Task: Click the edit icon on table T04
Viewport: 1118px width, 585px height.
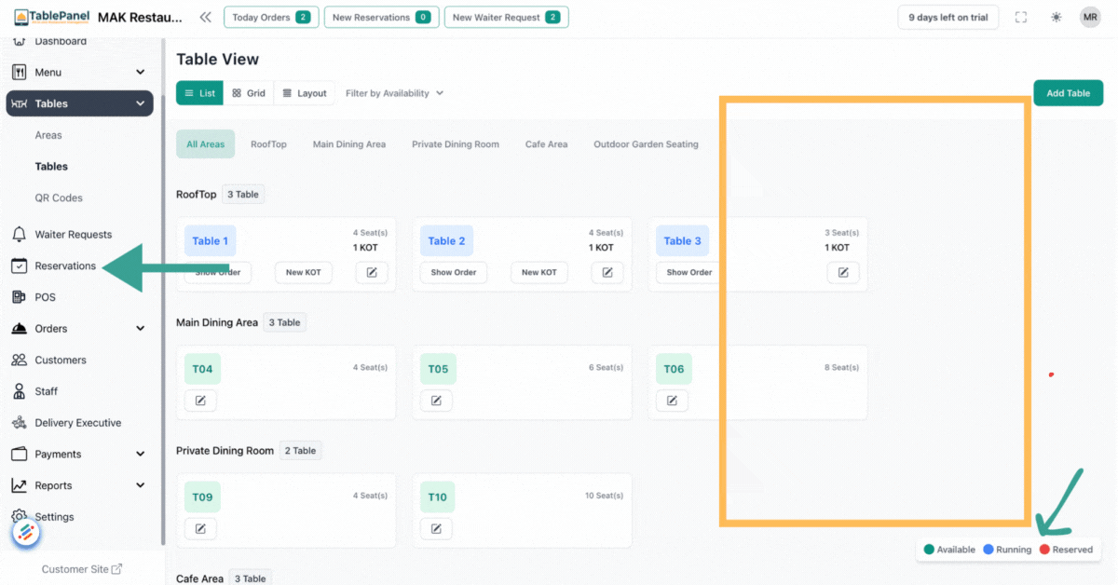Action: 200,401
